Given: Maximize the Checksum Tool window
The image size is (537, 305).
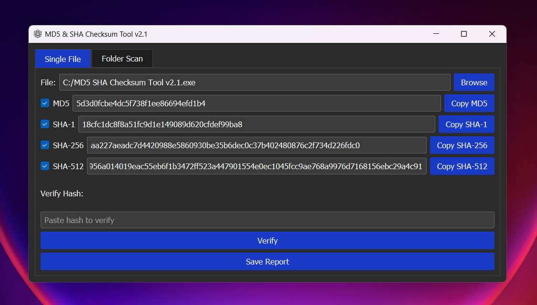Looking at the screenshot, I should point(464,34).
